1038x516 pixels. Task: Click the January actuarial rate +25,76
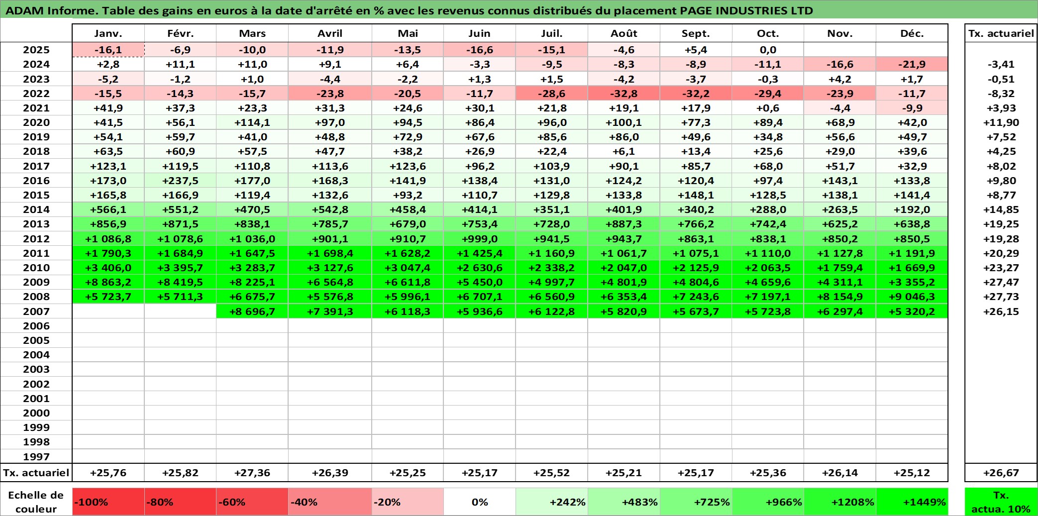[108, 473]
